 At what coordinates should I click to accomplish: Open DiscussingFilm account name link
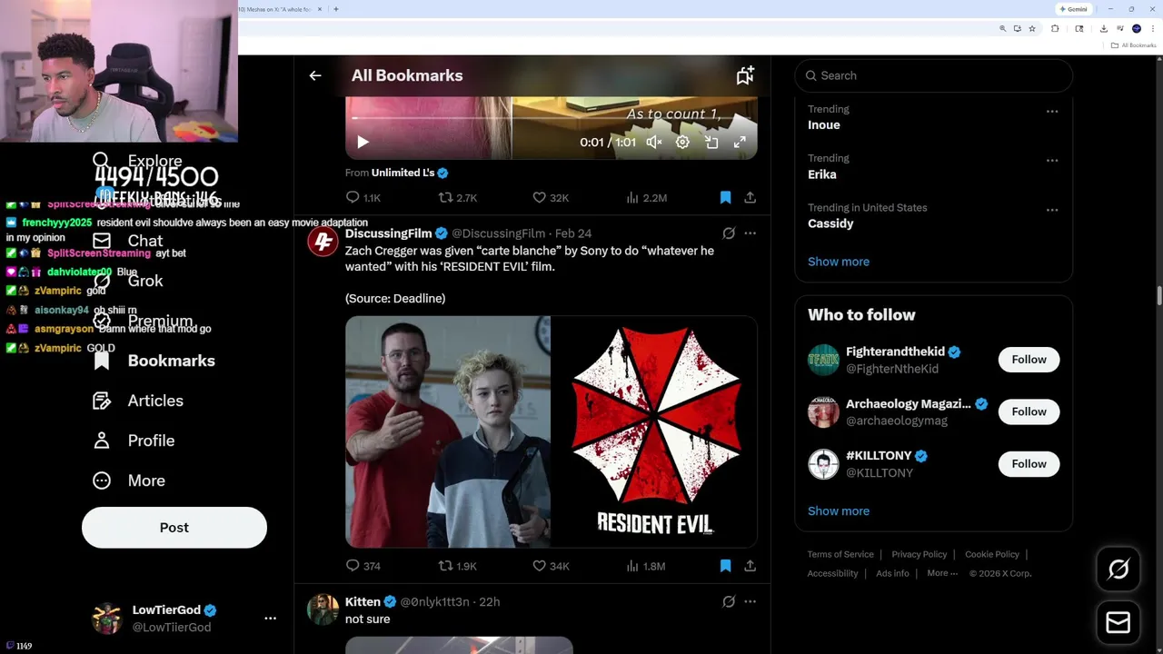coord(388,233)
